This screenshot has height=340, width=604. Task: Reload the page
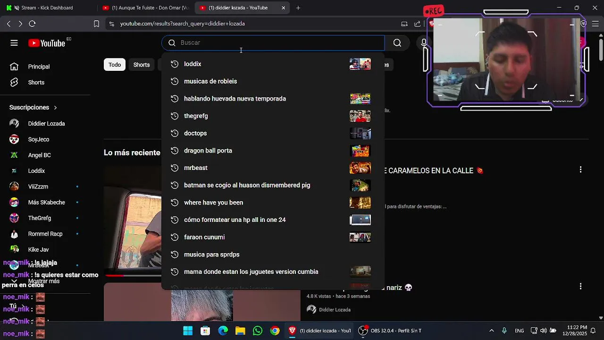[32, 24]
